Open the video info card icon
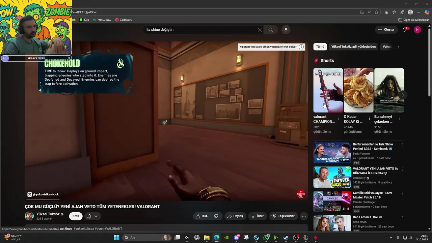Viewport: 432px width, 243px height. pyautogui.click(x=301, y=47)
